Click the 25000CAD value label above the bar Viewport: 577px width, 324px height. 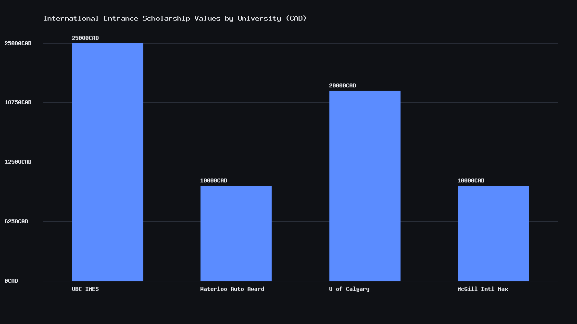tap(86, 38)
